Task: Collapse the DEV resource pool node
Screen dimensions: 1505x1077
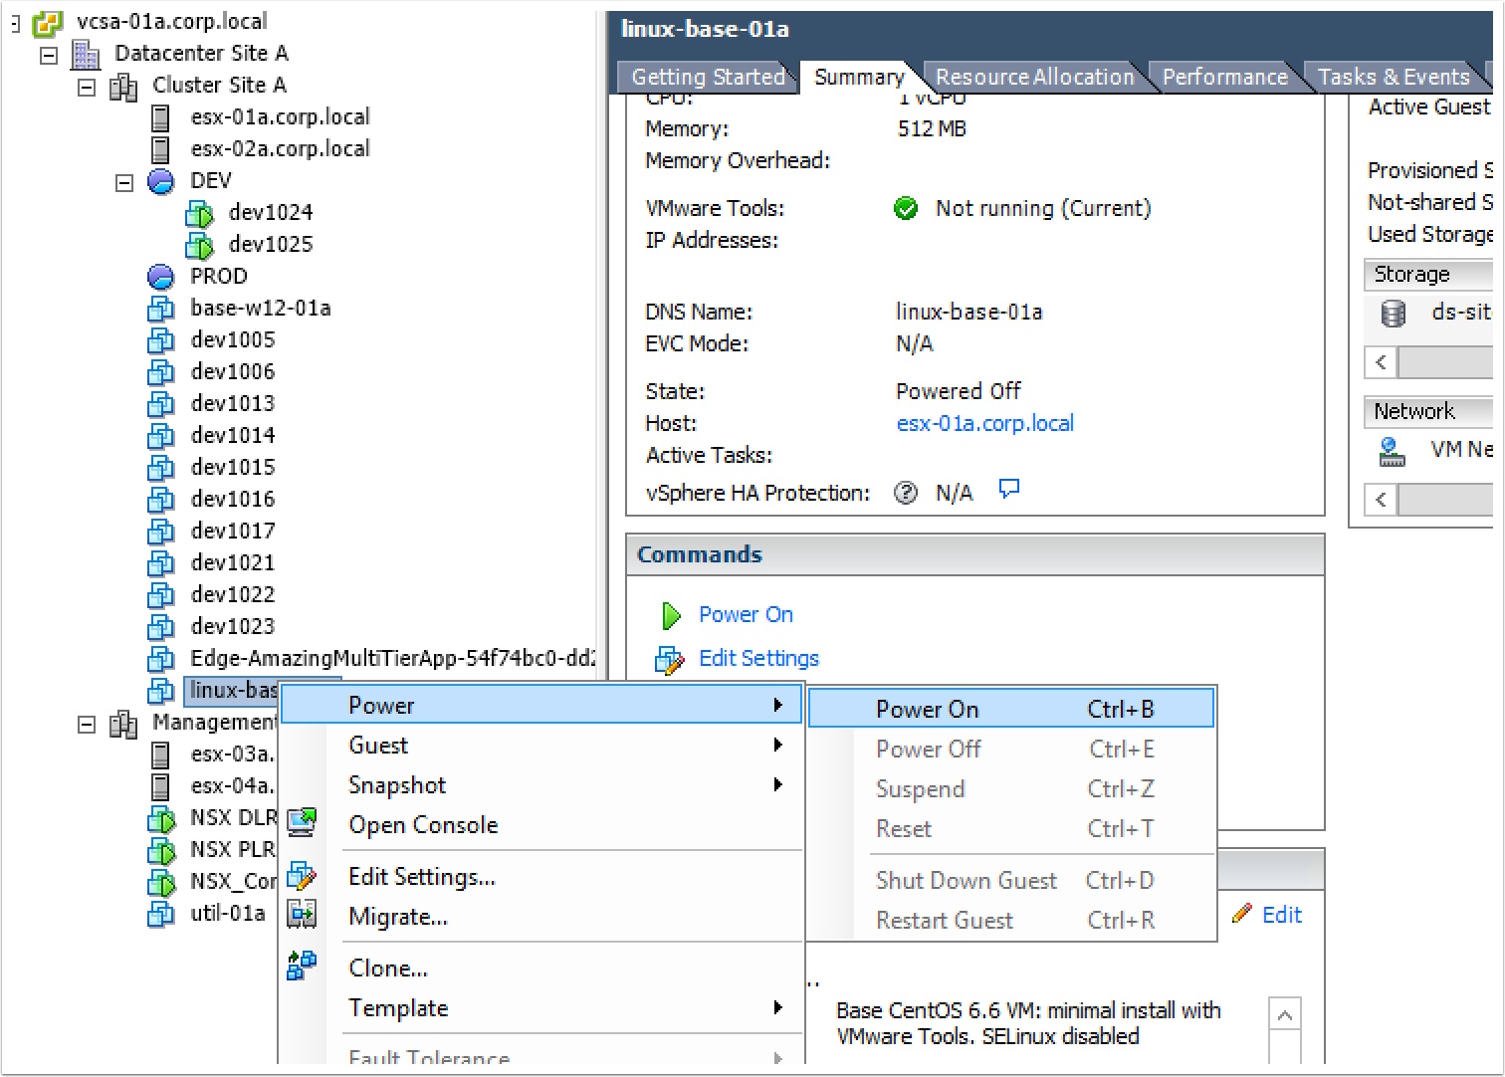Action: tap(124, 182)
